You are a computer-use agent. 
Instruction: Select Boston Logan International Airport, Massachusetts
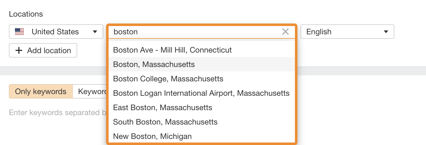coord(201,93)
